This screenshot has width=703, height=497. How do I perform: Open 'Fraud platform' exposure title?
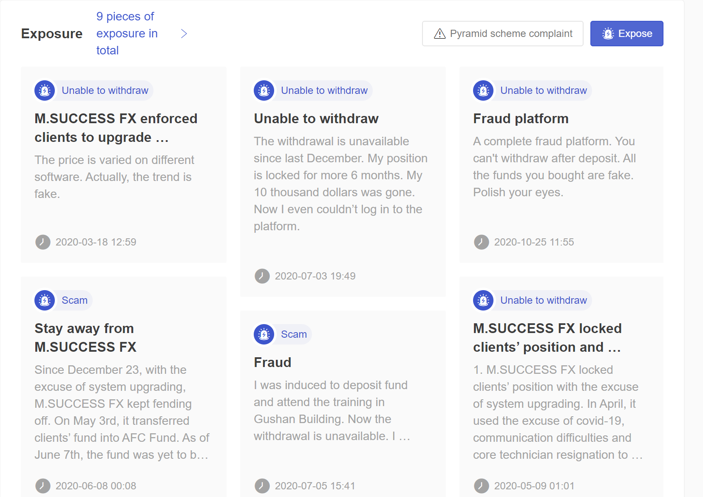coord(521,119)
